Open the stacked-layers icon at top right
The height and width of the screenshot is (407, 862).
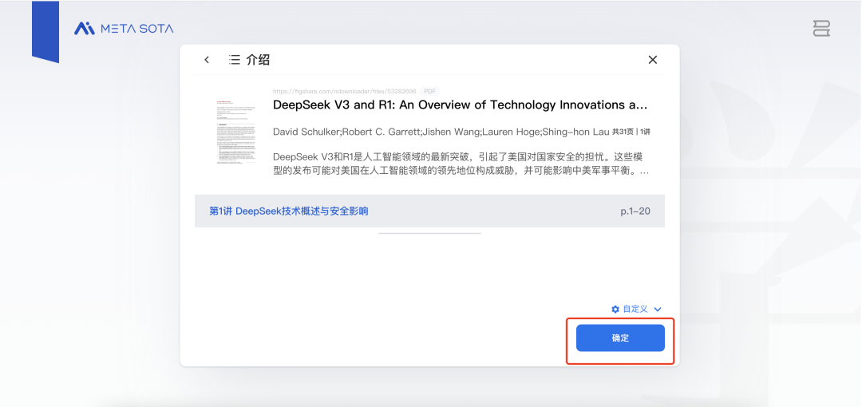(821, 29)
